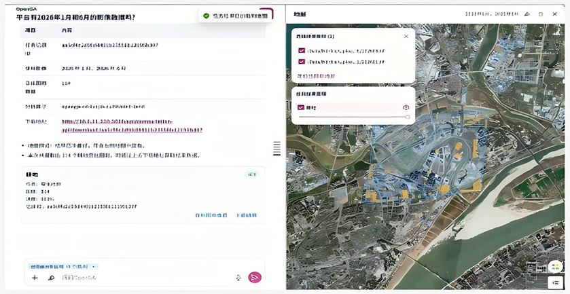570x294 pixels.
Task: Click the OpenGA logo at top left
Action: coord(25,9)
